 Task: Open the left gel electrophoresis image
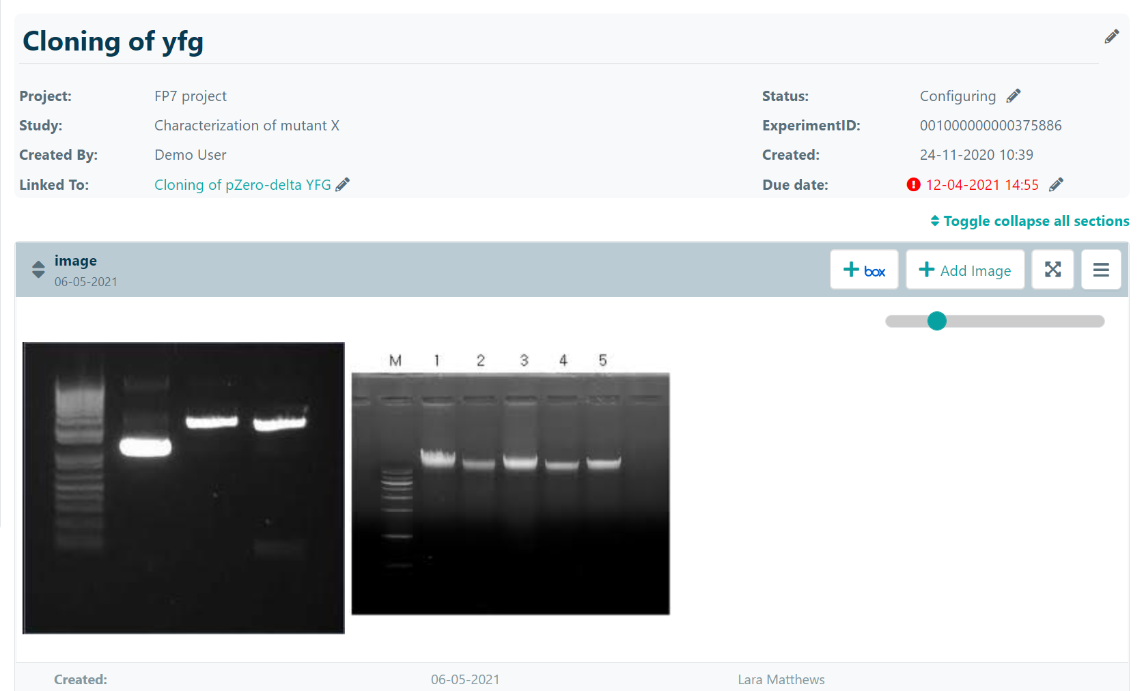(184, 488)
